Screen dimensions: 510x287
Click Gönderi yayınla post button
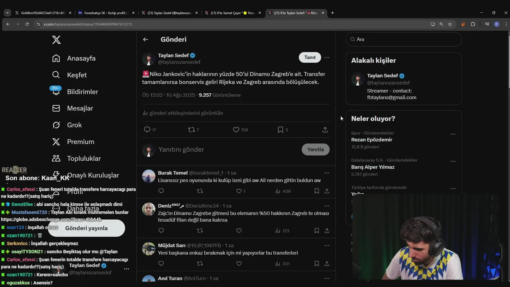point(86,228)
